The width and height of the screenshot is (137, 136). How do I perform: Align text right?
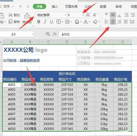119,22
